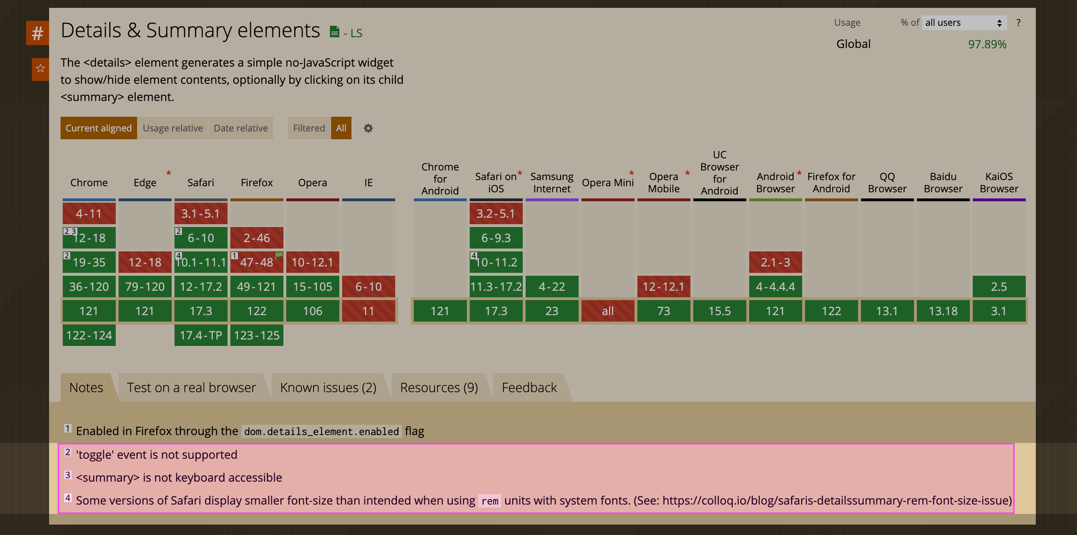Image resolution: width=1077 pixels, height=535 pixels.
Task: Open the LS spec document icon
Action: [334, 32]
